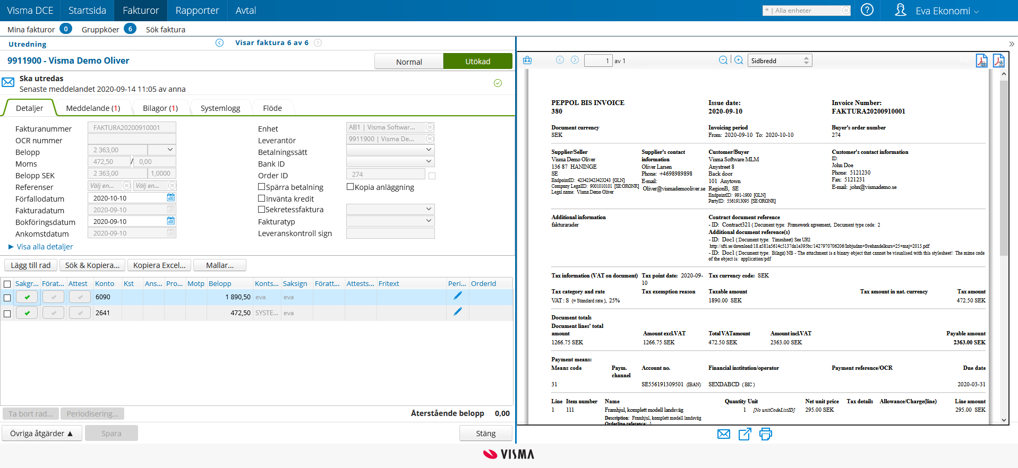Expand 'Visa alla detaljer' section
The width and height of the screenshot is (1018, 468).
tap(41, 247)
